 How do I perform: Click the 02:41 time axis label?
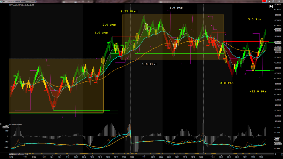tap(52, 157)
